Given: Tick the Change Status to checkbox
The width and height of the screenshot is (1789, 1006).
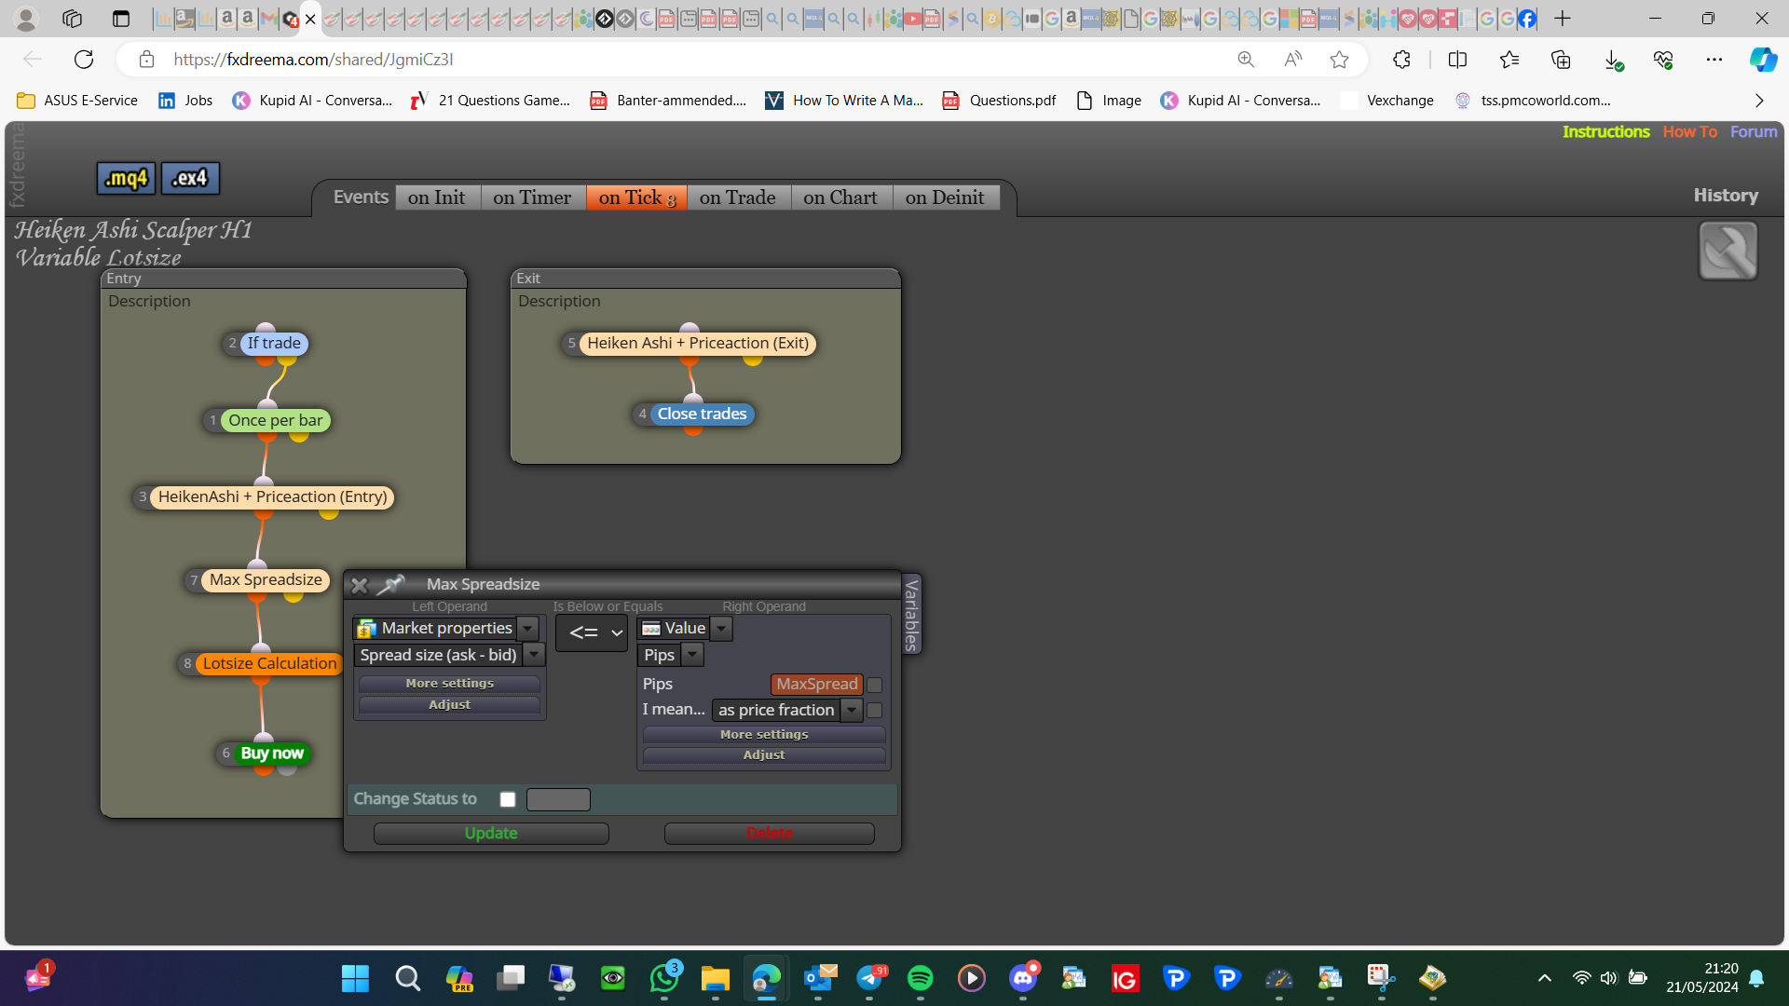Looking at the screenshot, I should 508,799.
